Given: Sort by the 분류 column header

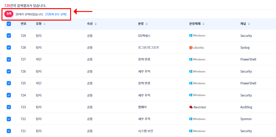Looking at the screenshot, I should click(x=142, y=24).
